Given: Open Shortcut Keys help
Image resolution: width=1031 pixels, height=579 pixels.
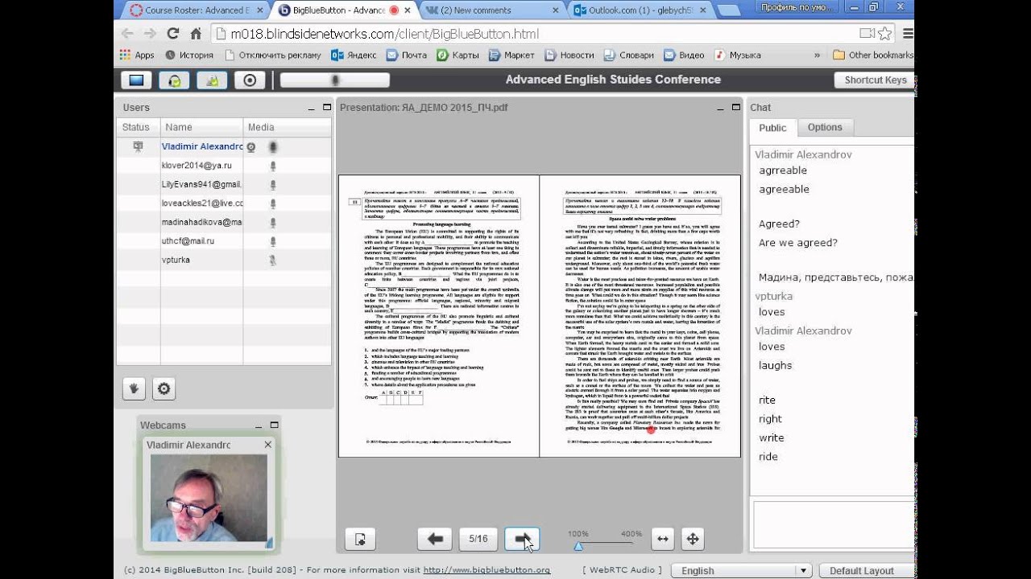Looking at the screenshot, I should (875, 80).
